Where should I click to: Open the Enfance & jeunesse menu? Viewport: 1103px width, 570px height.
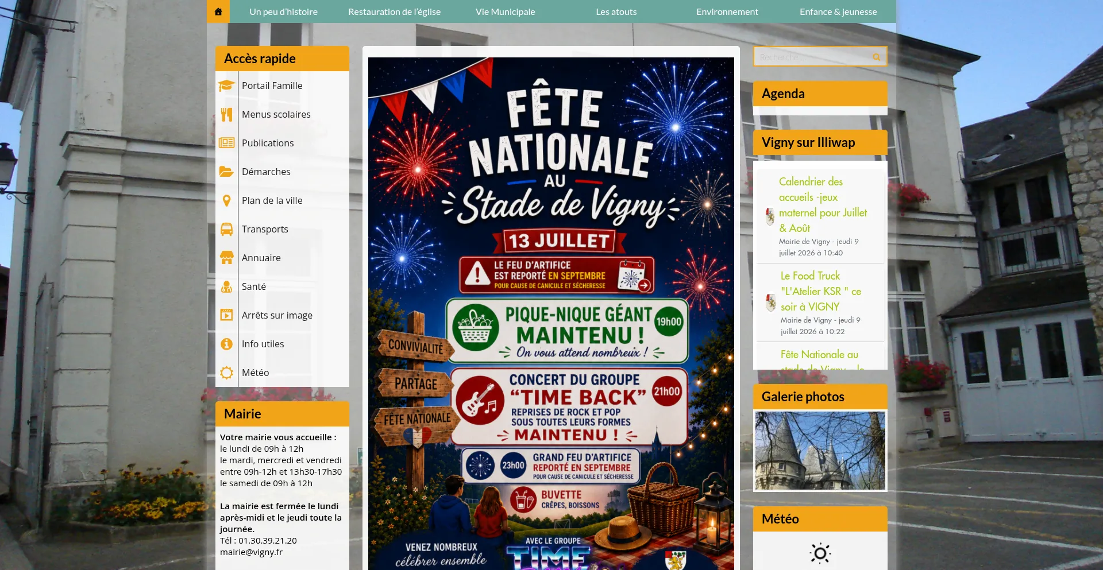coord(838,11)
